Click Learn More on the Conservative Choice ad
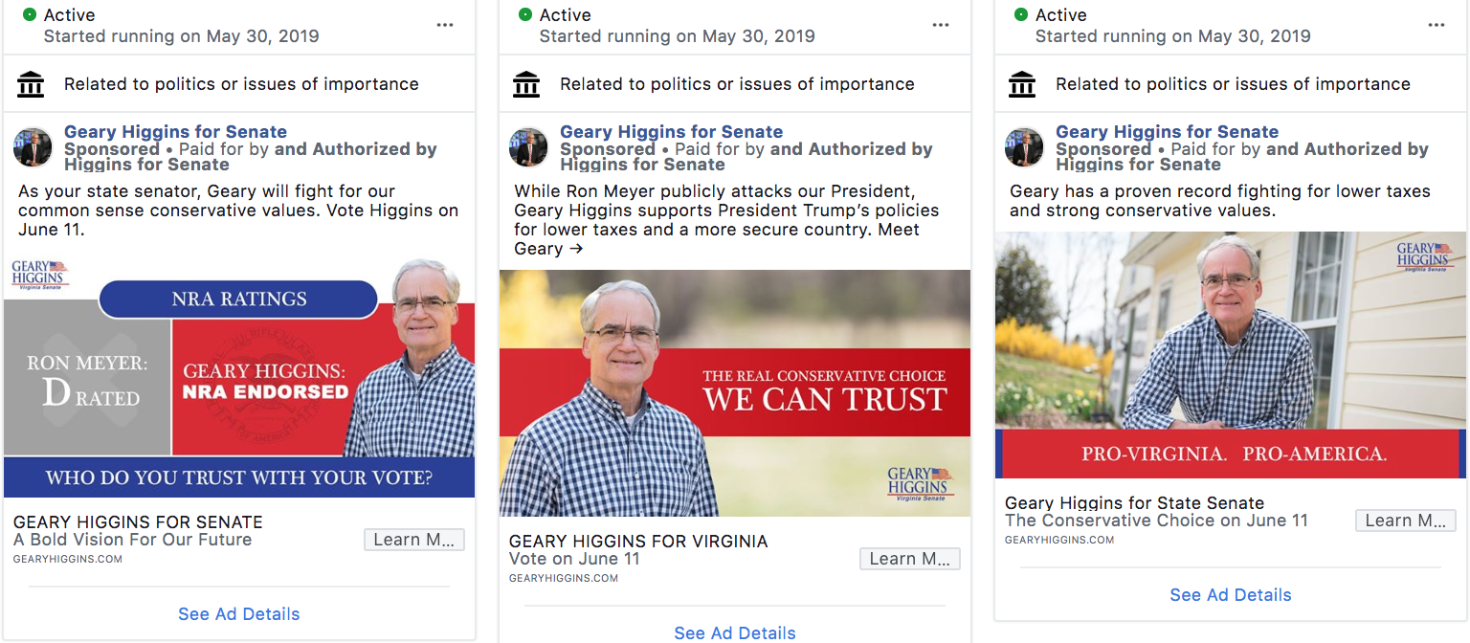This screenshot has height=643, width=1470. pos(1406,521)
